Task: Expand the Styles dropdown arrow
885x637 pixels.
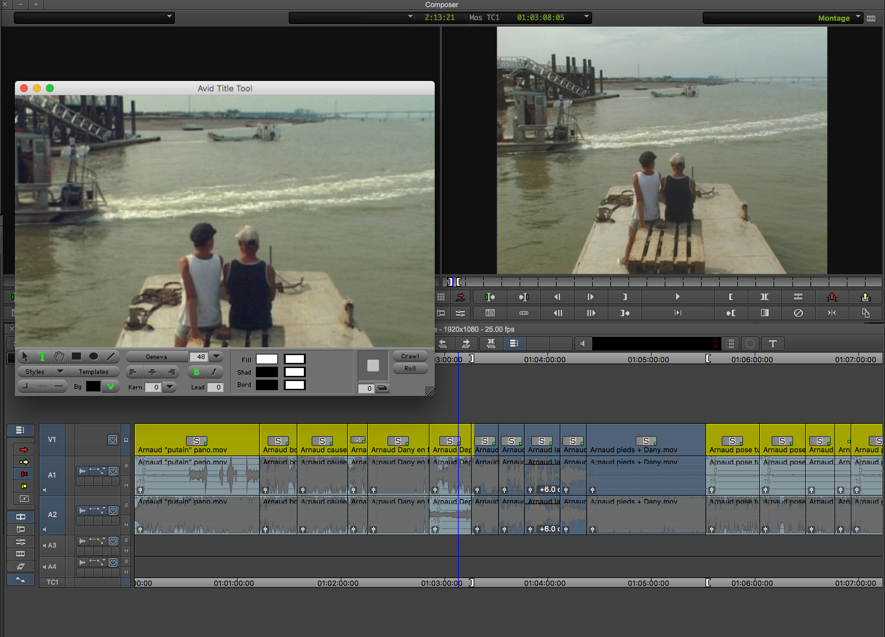Action: point(60,372)
